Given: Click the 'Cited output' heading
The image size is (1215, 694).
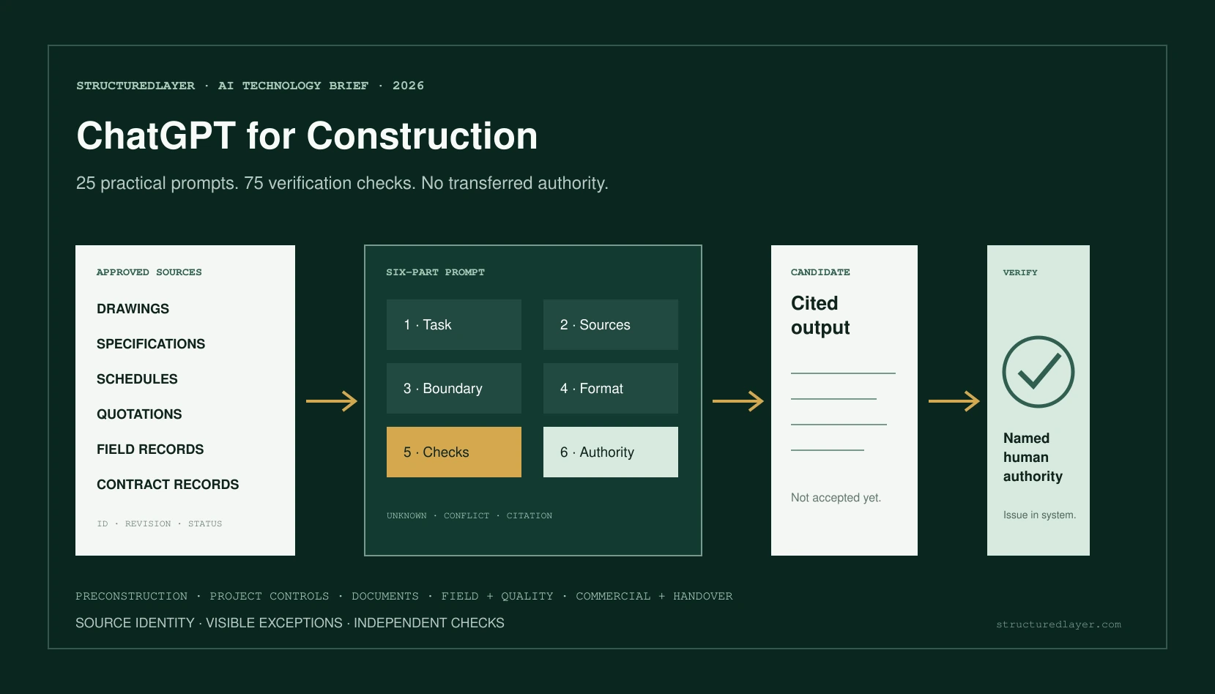Looking at the screenshot, I should [x=820, y=316].
